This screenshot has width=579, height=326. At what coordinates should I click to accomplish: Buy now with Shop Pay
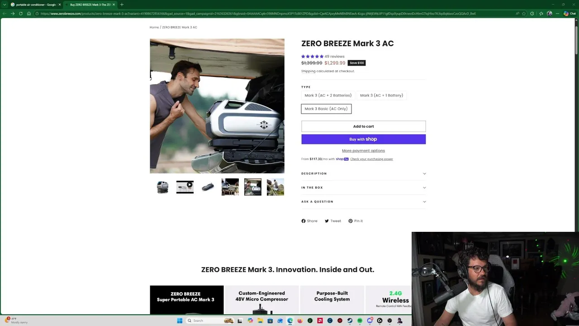[363, 139]
